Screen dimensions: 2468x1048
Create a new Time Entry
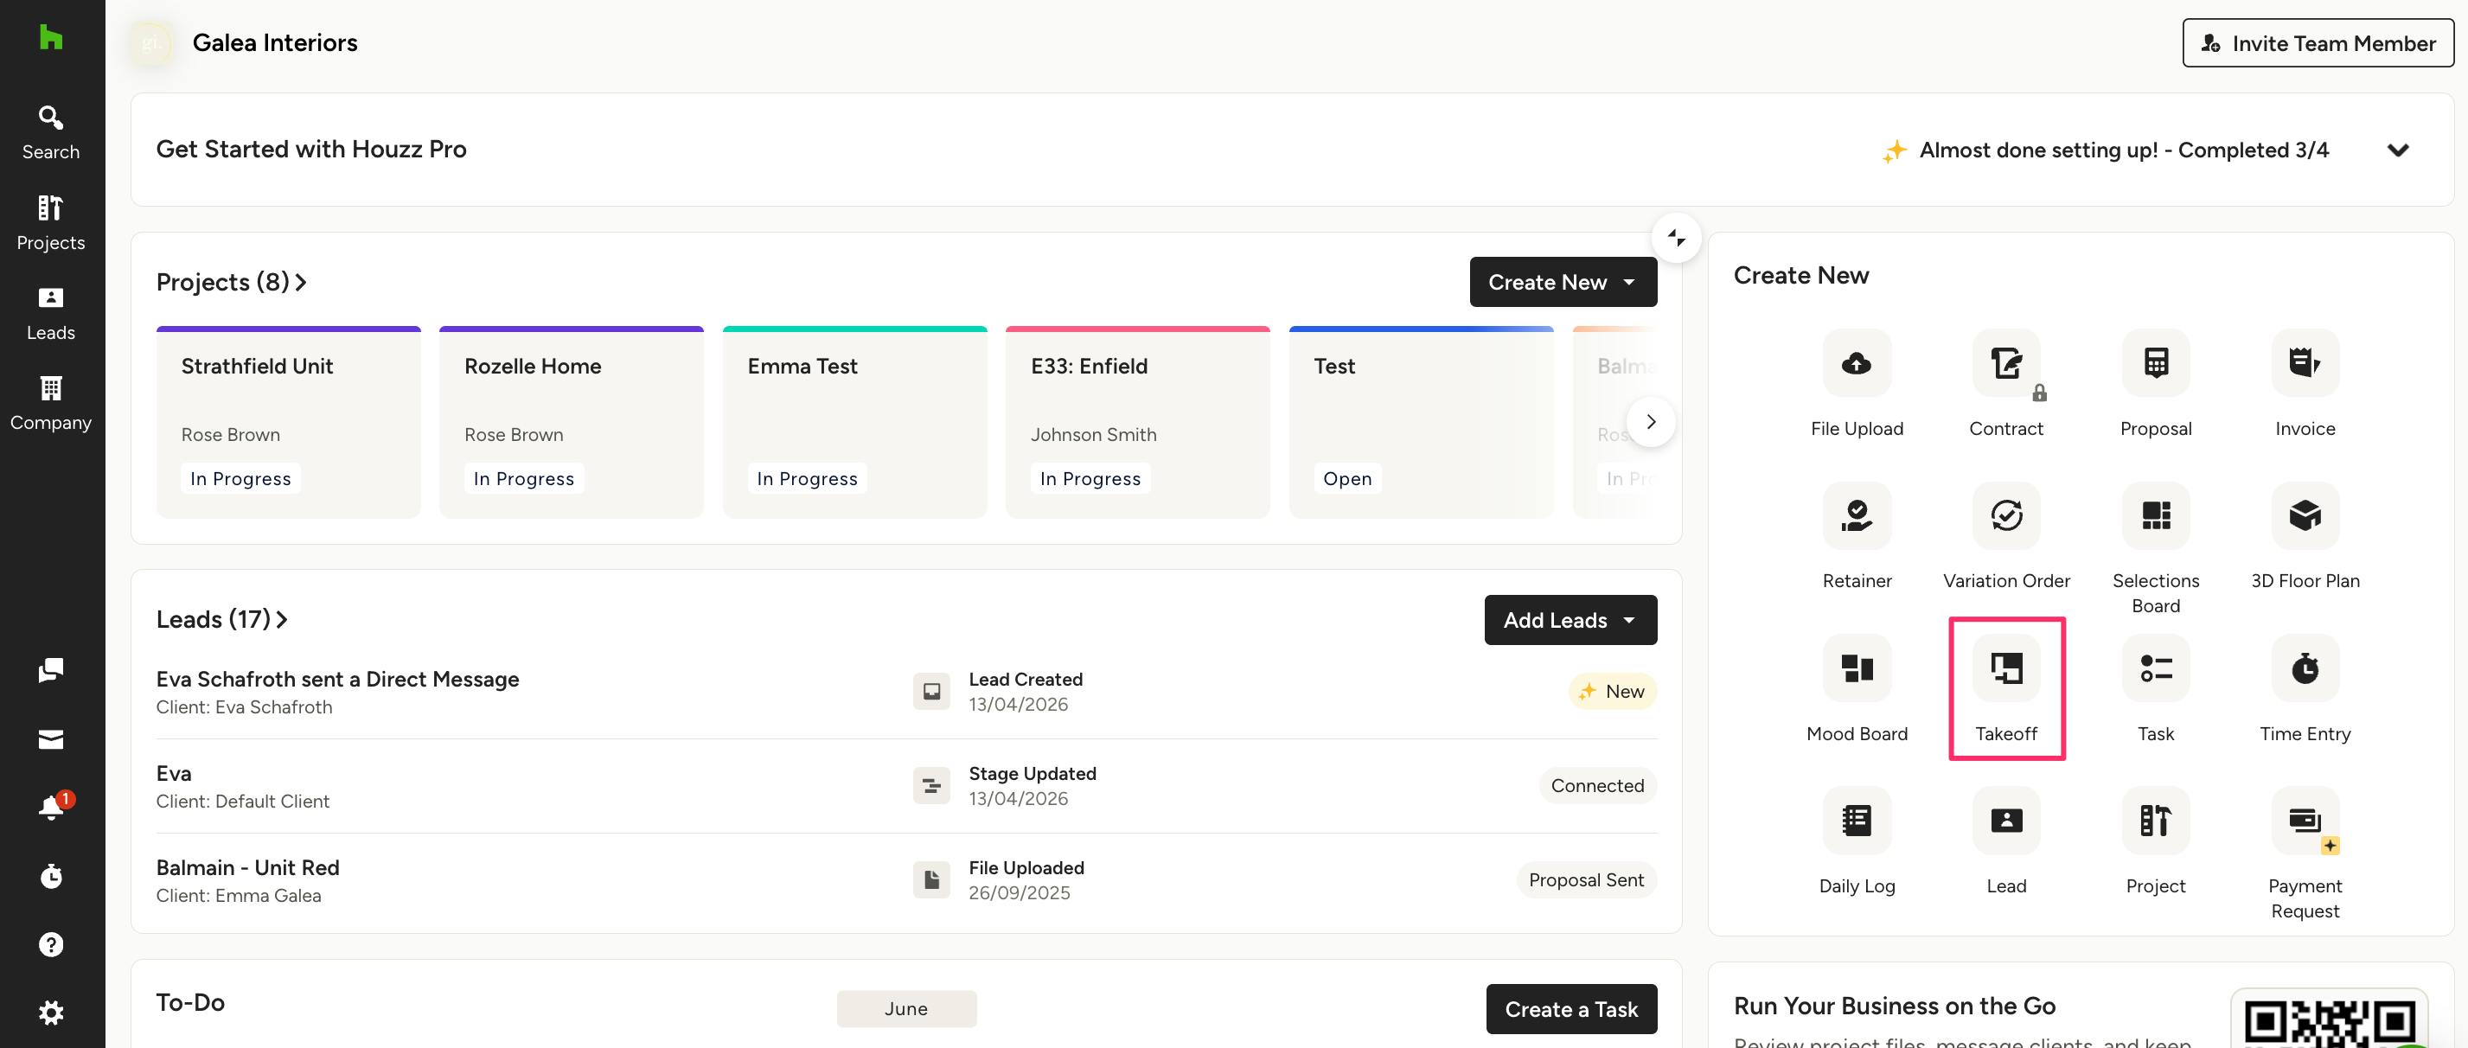(x=2305, y=689)
